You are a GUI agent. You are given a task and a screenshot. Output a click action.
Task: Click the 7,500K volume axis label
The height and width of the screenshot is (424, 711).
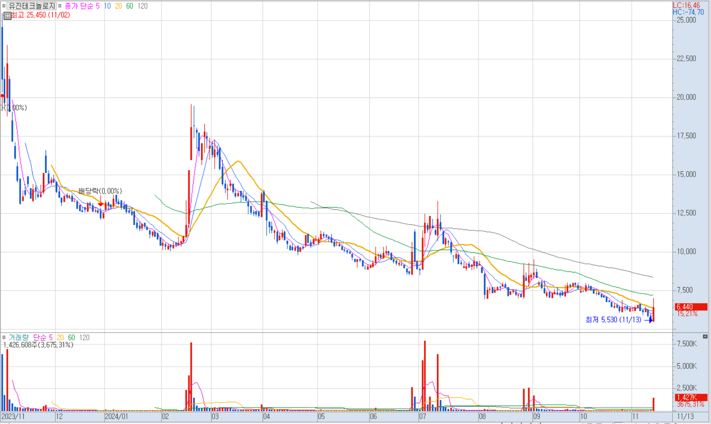pyautogui.click(x=686, y=343)
